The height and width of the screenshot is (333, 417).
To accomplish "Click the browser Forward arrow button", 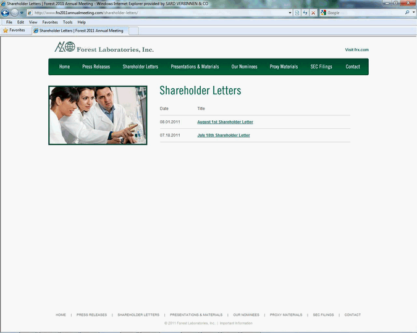I will (x=14, y=12).
